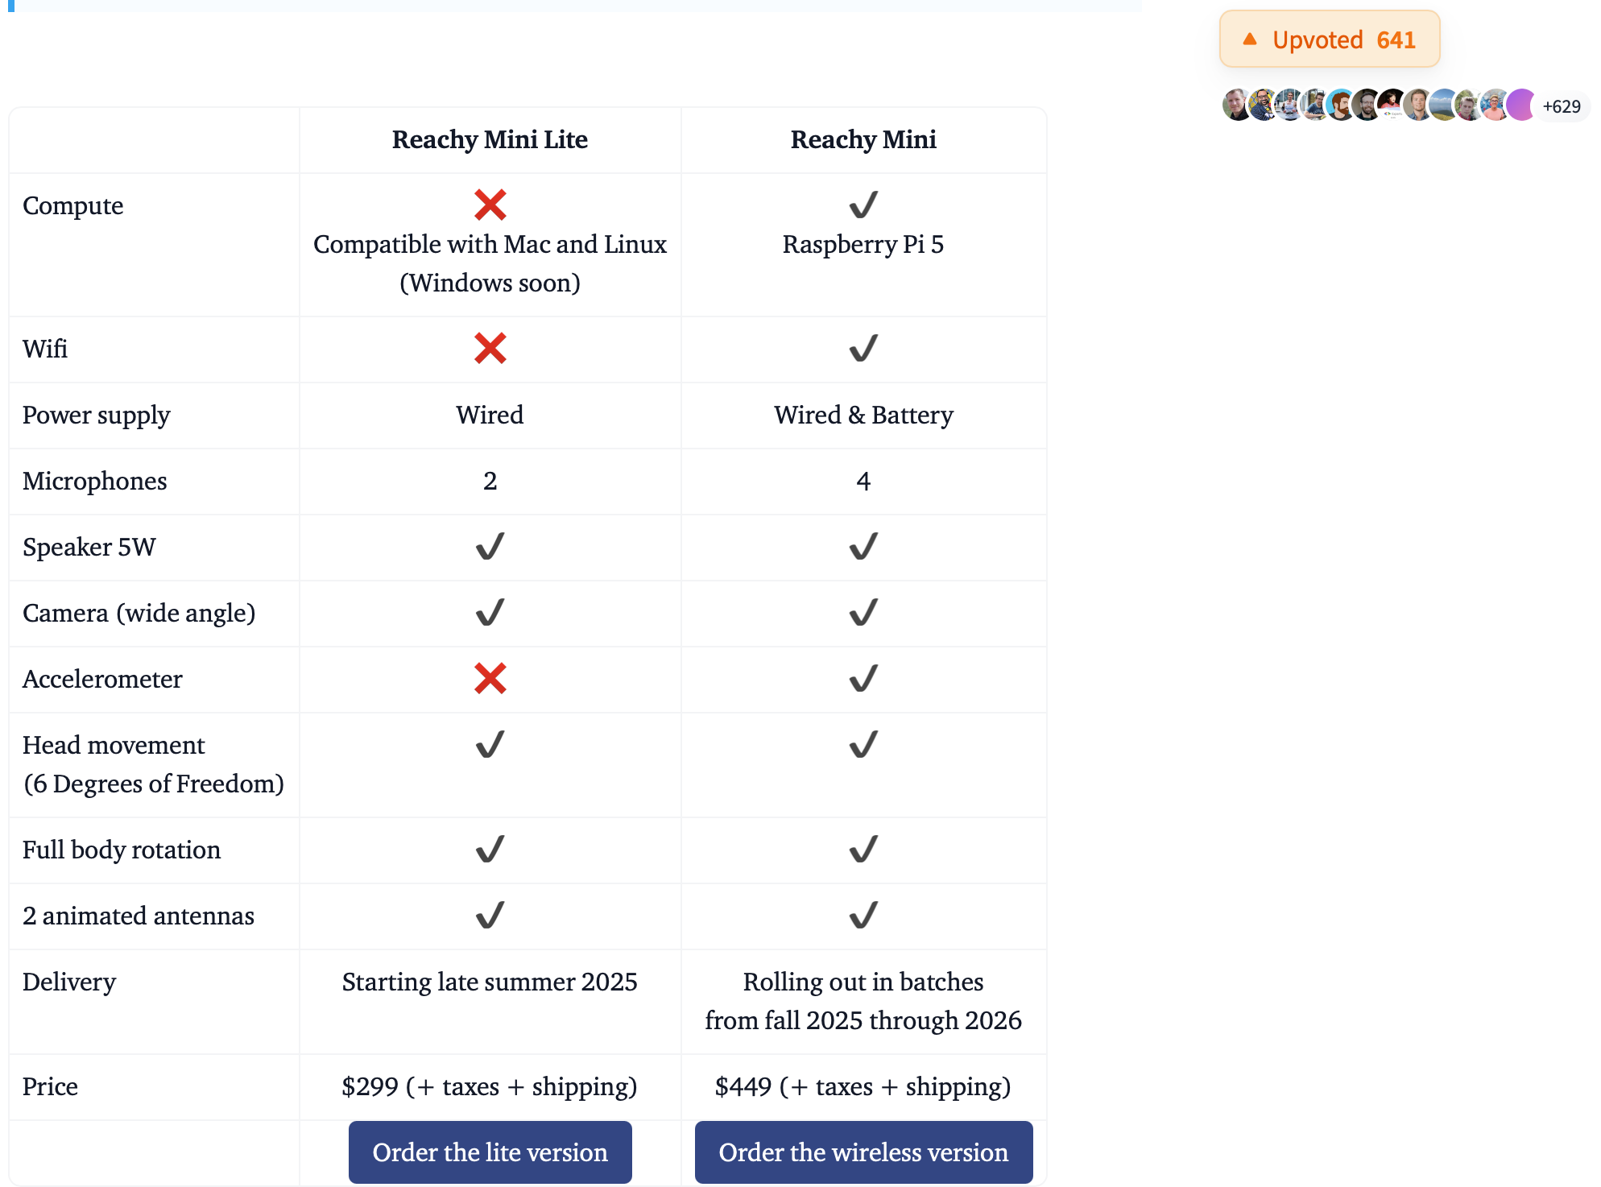Click the red X in the Wifi row
Image resolution: width=1601 pixels, height=1187 pixels.
490,348
